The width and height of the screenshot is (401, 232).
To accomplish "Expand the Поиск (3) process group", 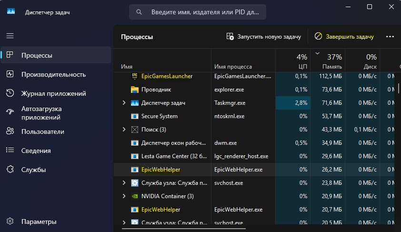I will (x=124, y=130).
